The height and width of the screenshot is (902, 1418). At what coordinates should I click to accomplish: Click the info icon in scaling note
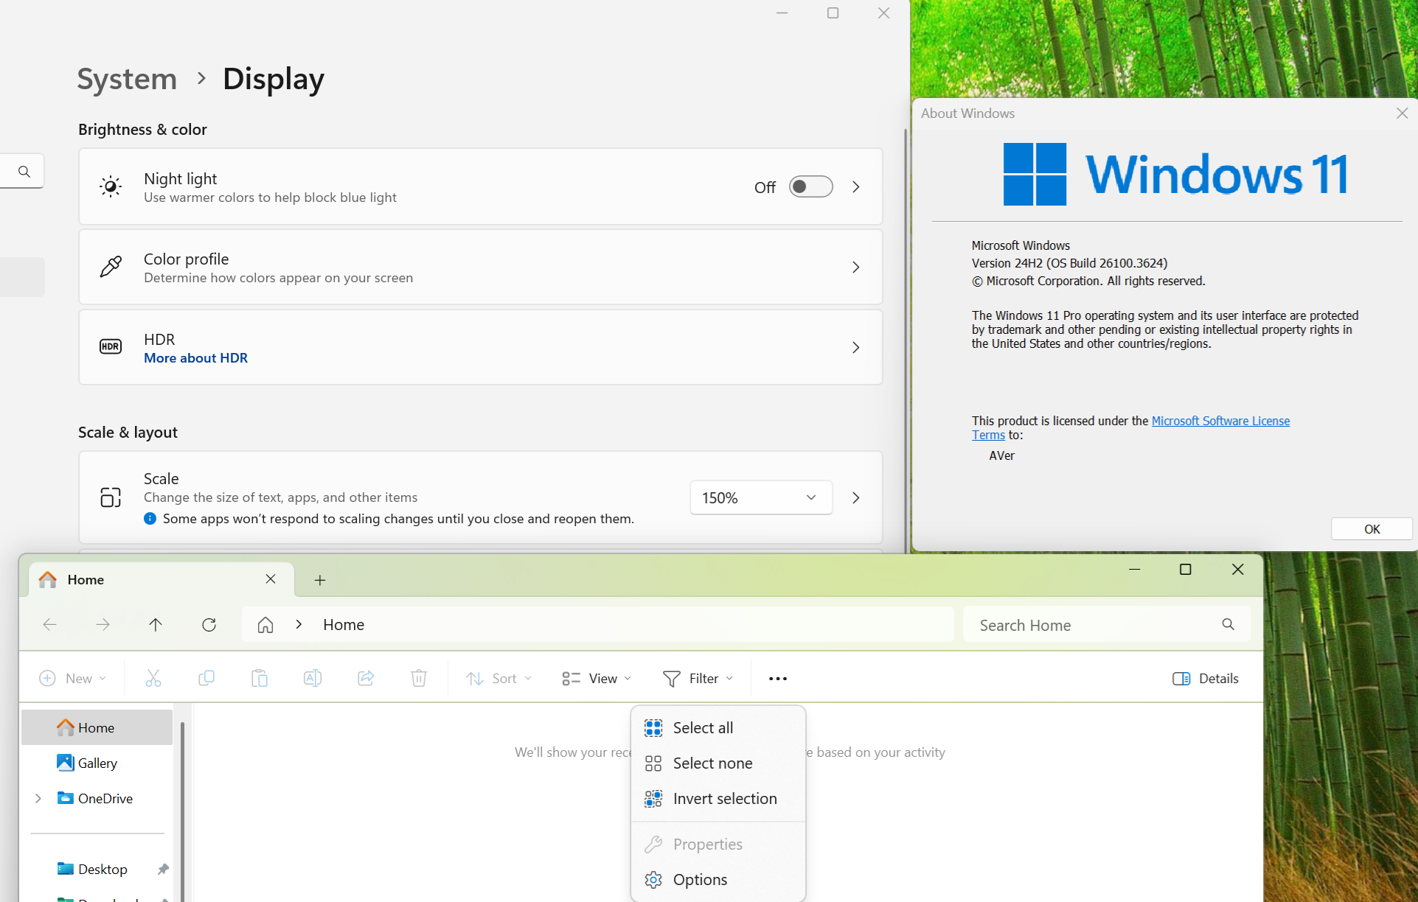(x=150, y=518)
